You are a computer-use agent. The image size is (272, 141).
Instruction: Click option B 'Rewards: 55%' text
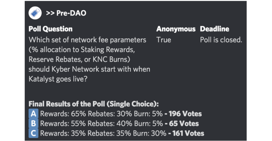point(63,124)
